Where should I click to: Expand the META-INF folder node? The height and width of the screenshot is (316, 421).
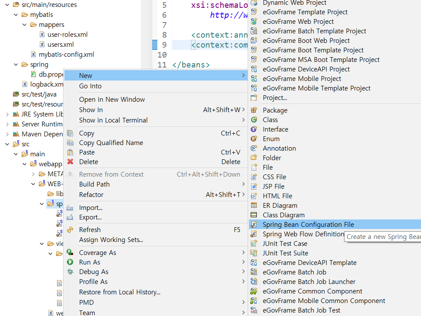(33, 174)
